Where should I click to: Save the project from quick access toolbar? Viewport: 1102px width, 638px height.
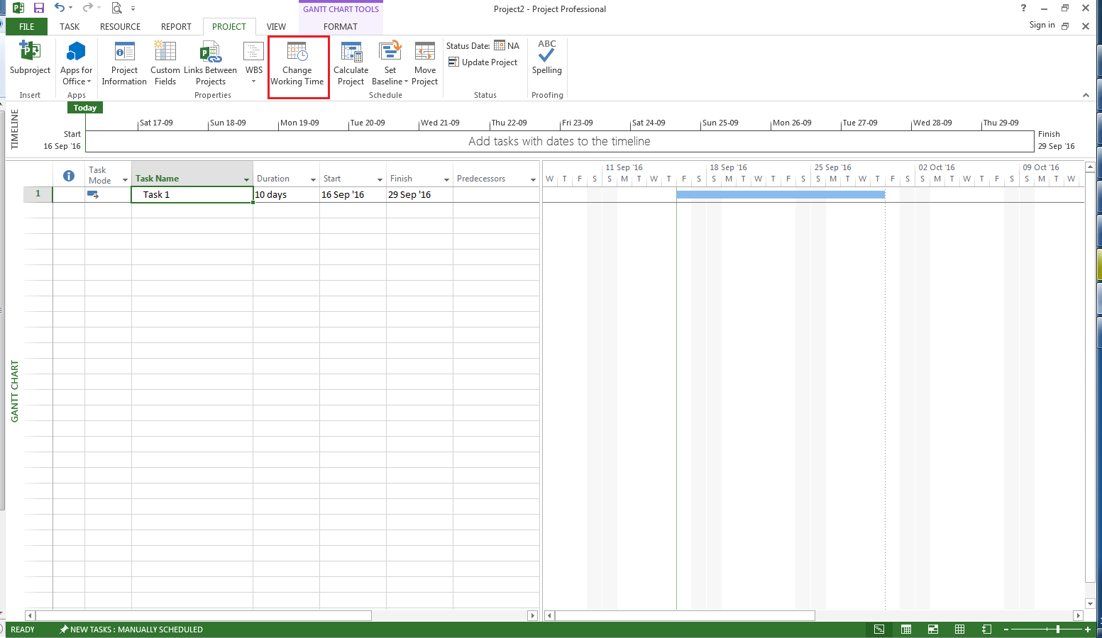(x=39, y=9)
